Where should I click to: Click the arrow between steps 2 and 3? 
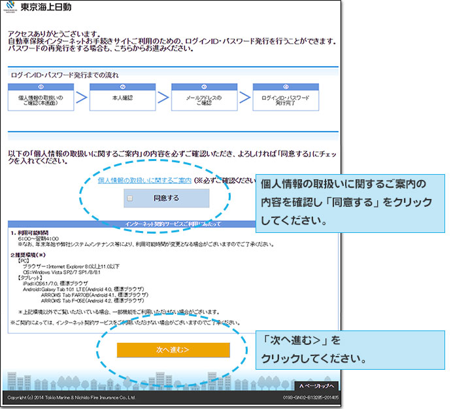tap(163, 98)
